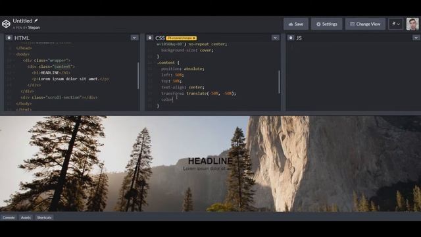Click the HTML panel title
Screen dimensions: 421x237
point(22,38)
